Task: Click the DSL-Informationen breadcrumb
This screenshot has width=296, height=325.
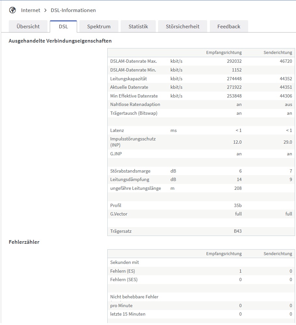Action: (73, 10)
